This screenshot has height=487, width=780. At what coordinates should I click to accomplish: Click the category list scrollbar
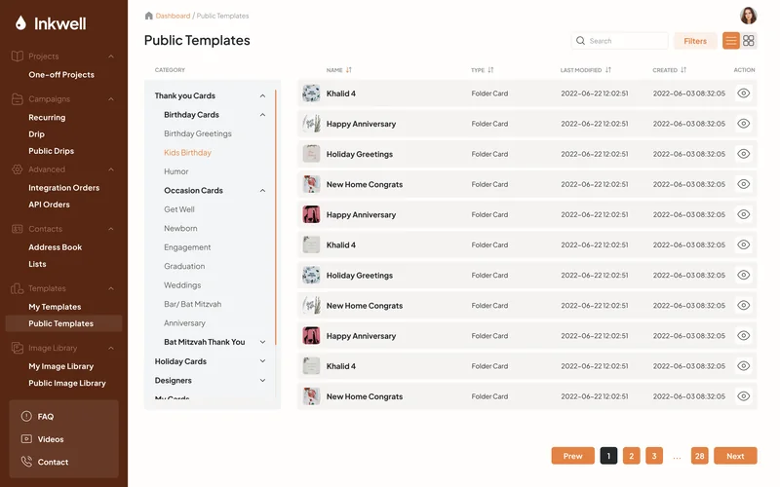pyautogui.click(x=275, y=217)
